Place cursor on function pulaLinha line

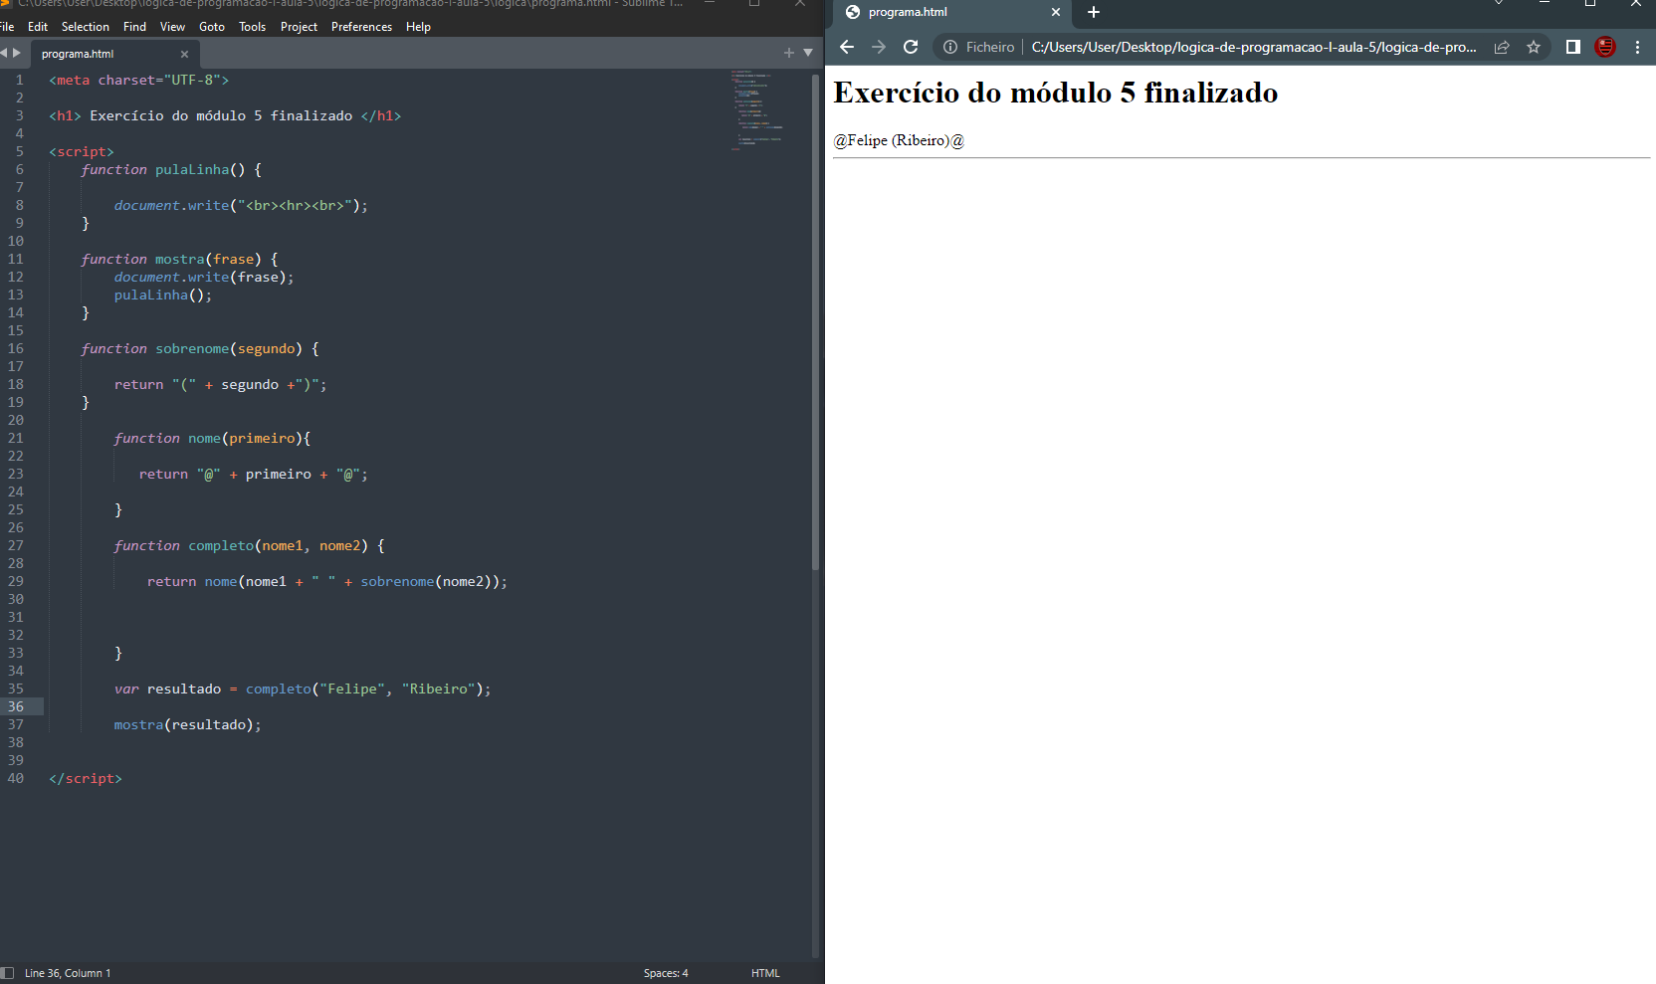click(171, 169)
